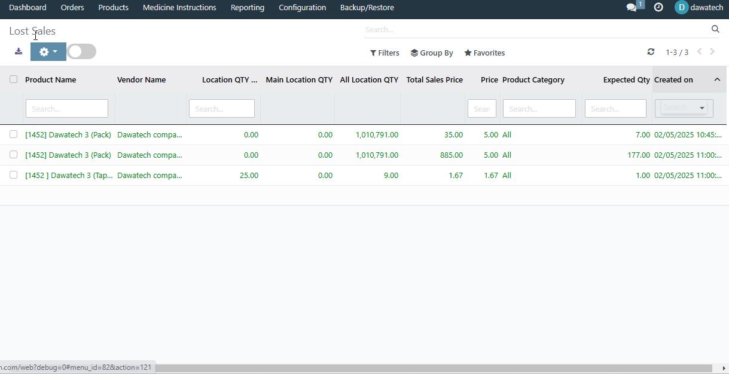Open the [1452 ] Dawatech 3 (Tap...) record

tap(69, 175)
